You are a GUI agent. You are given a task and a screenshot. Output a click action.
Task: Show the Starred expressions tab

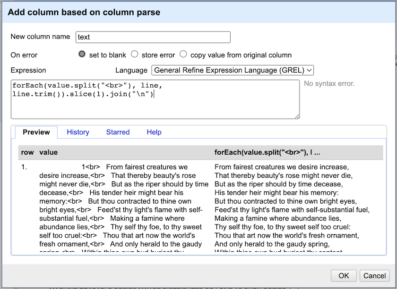tap(118, 132)
